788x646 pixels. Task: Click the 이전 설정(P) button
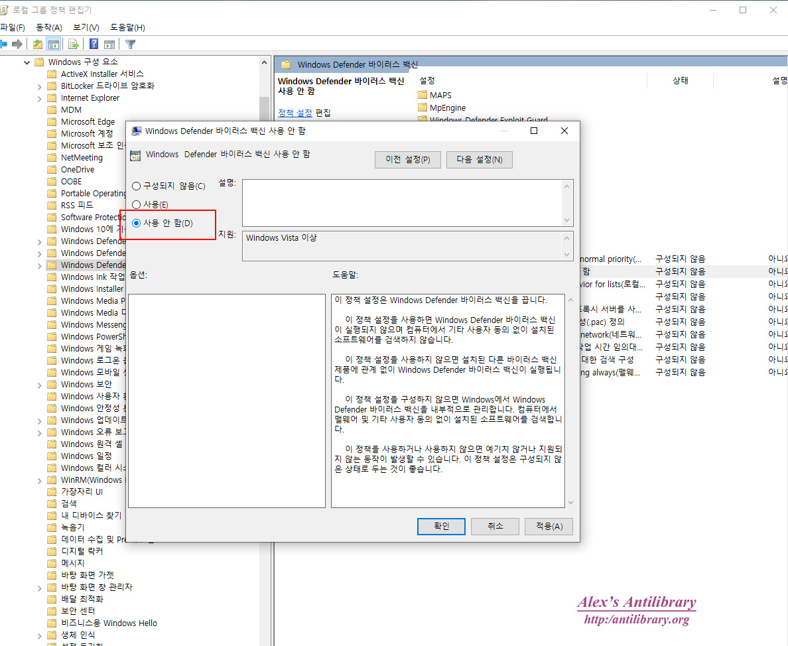[407, 160]
